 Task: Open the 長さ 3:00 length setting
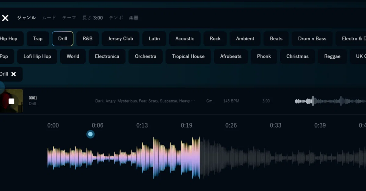(x=92, y=18)
